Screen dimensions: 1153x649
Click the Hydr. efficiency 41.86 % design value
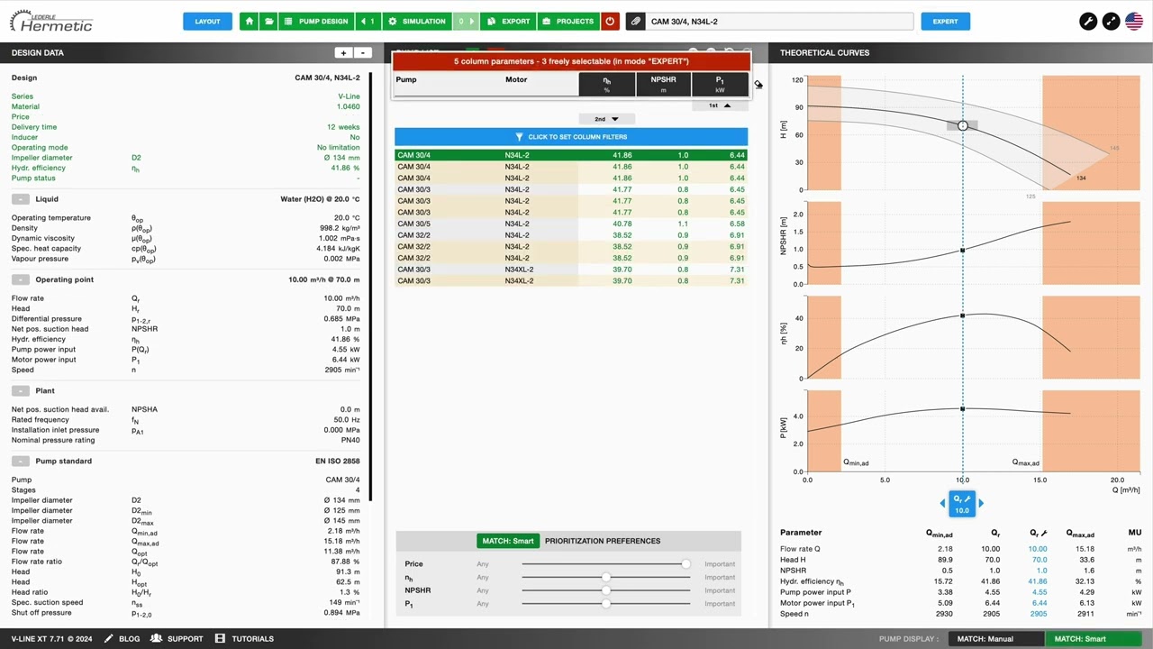[345, 168]
